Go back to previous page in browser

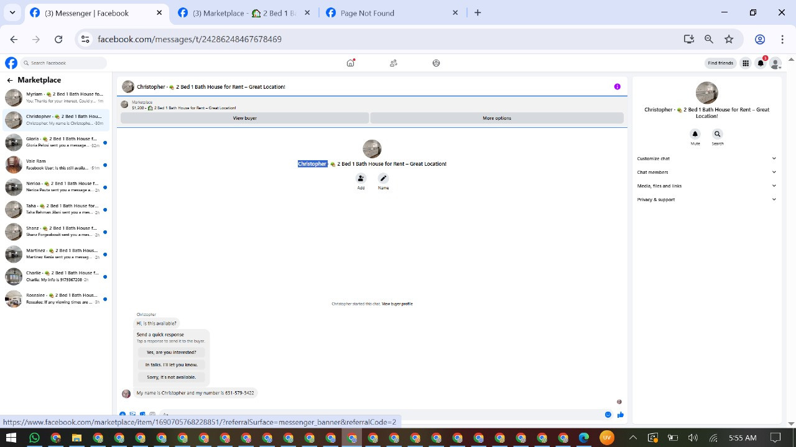coord(14,39)
